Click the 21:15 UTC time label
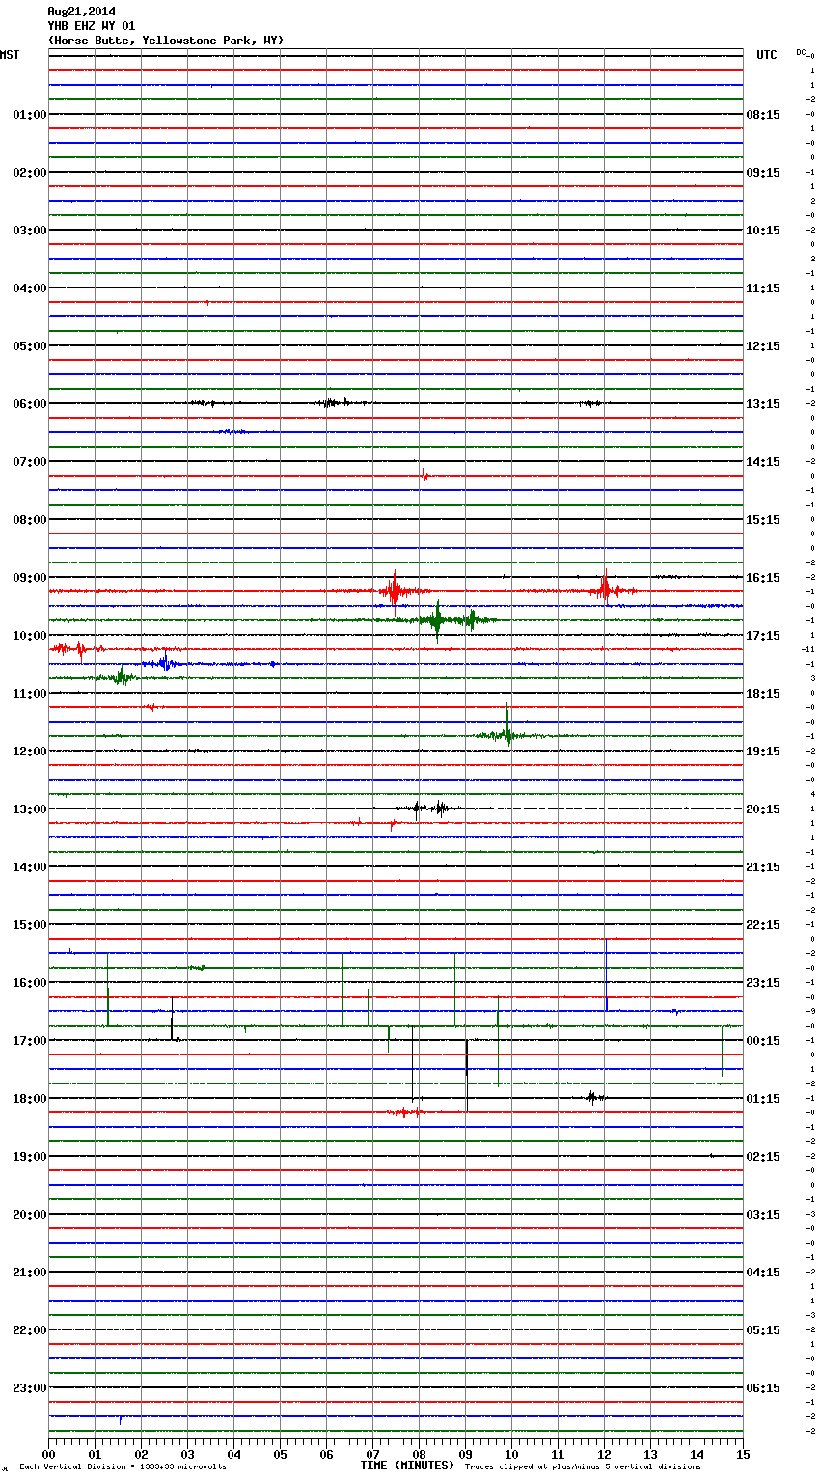The height and width of the screenshot is (1480, 820). coord(763,867)
